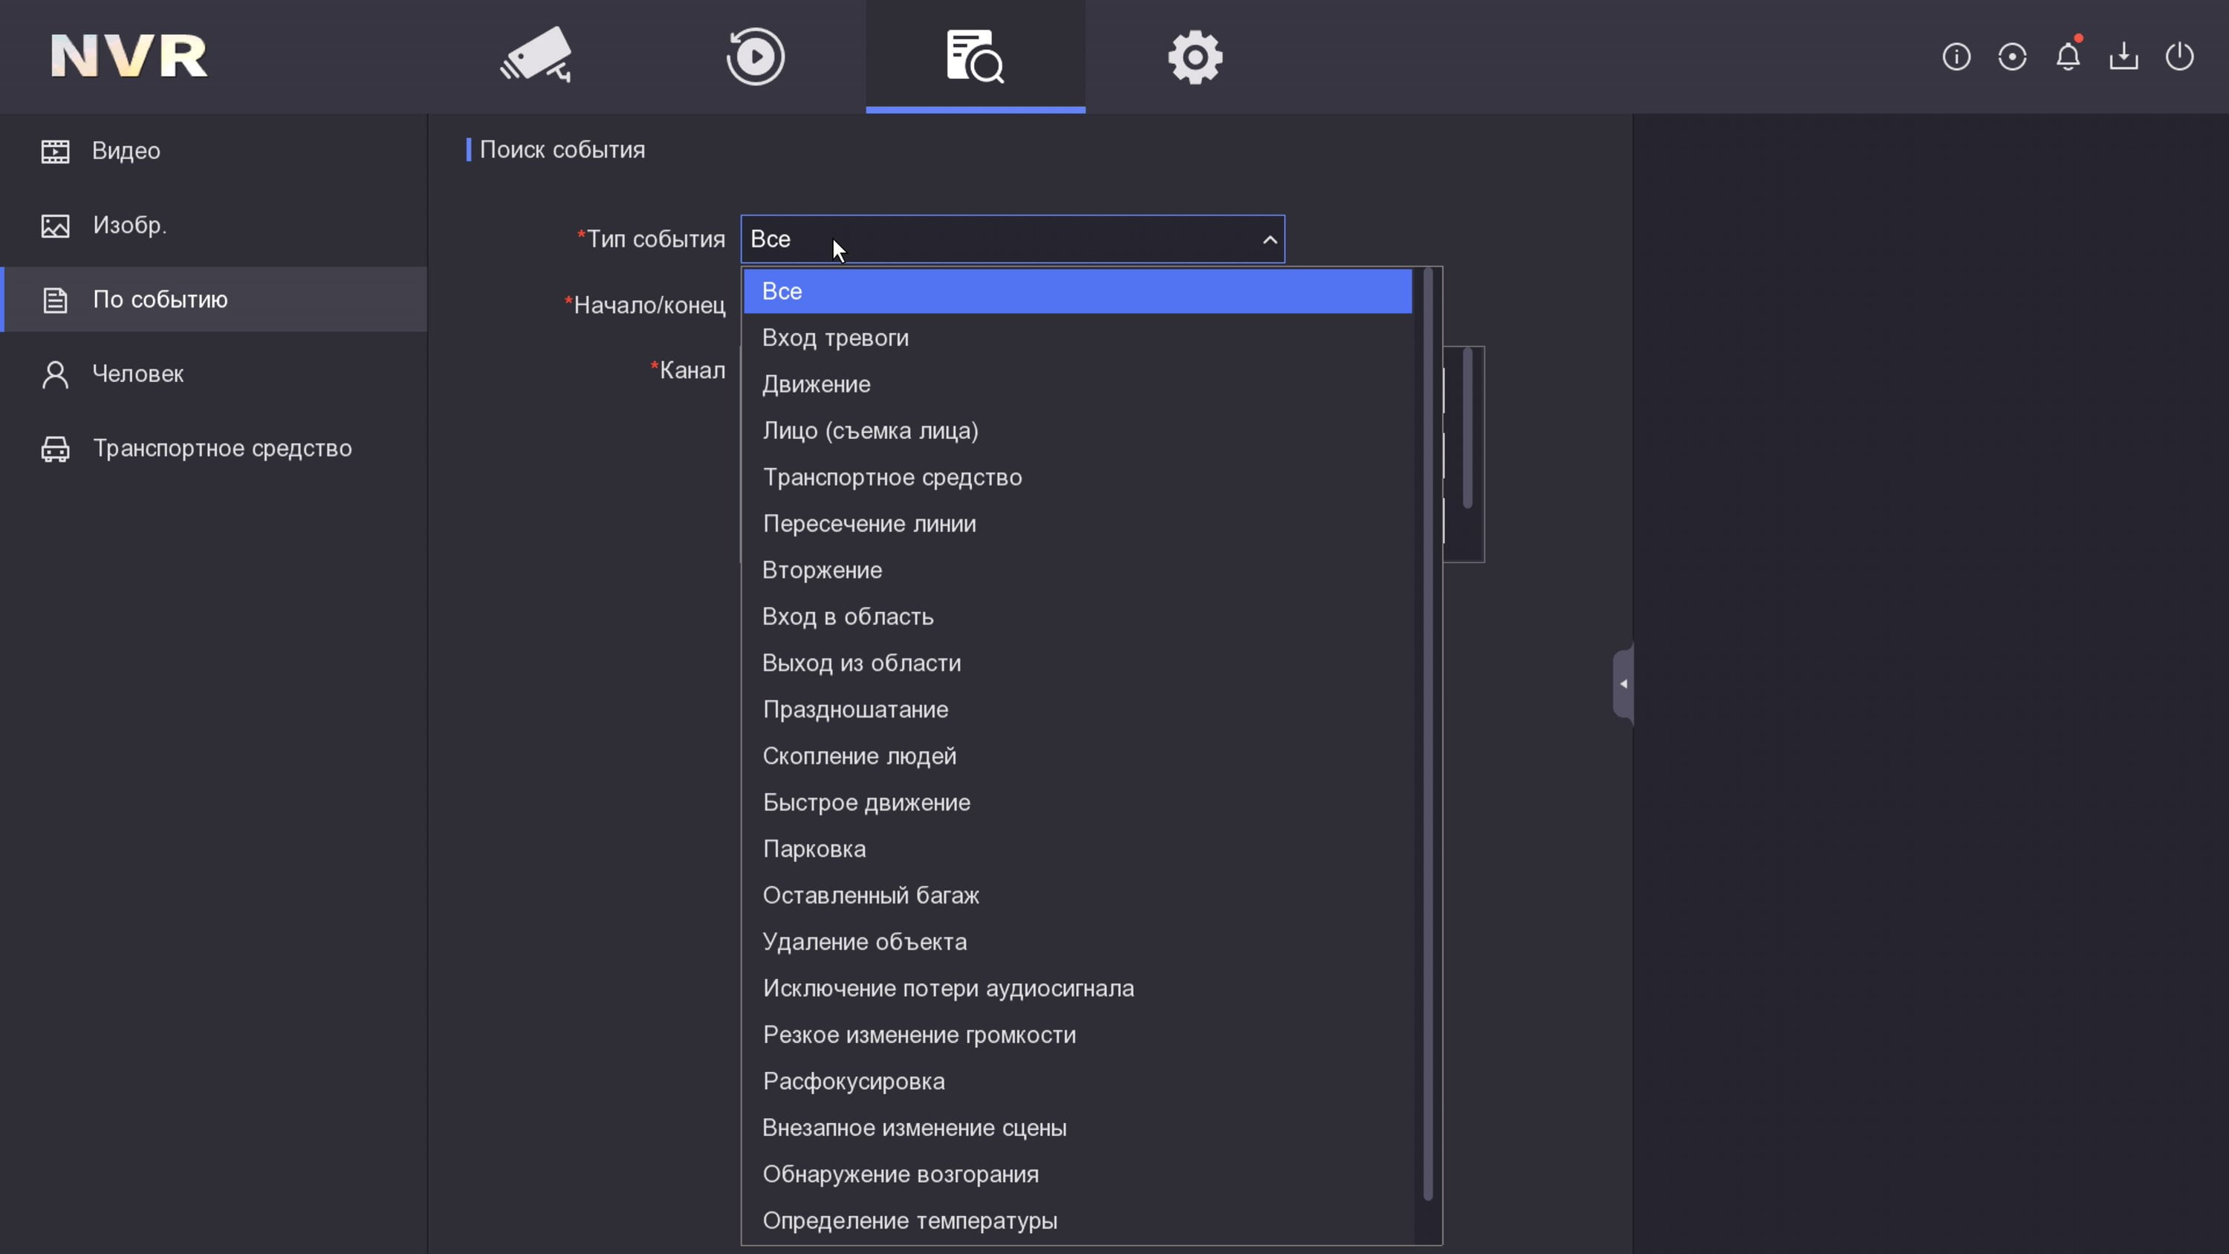Click the event type list scrollbar
This screenshot has height=1254, width=2229.
click(x=1428, y=735)
